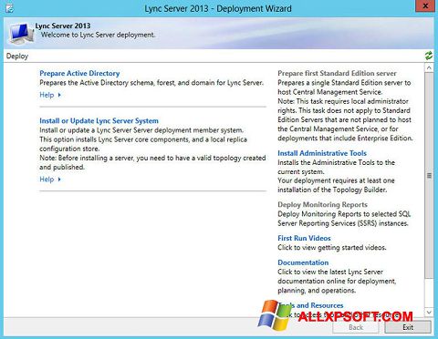Click 'Welcome to Lync Server deployment.' text
Image resolution: width=438 pixels, height=339 pixels.
click(x=98, y=35)
